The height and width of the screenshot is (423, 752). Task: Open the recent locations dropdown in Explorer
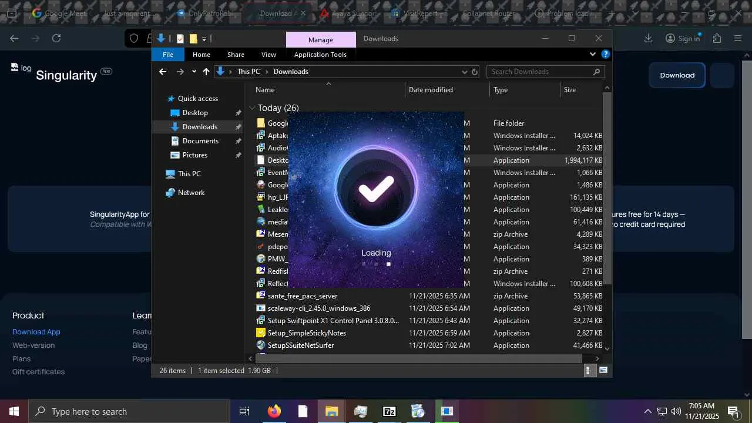[x=194, y=72]
